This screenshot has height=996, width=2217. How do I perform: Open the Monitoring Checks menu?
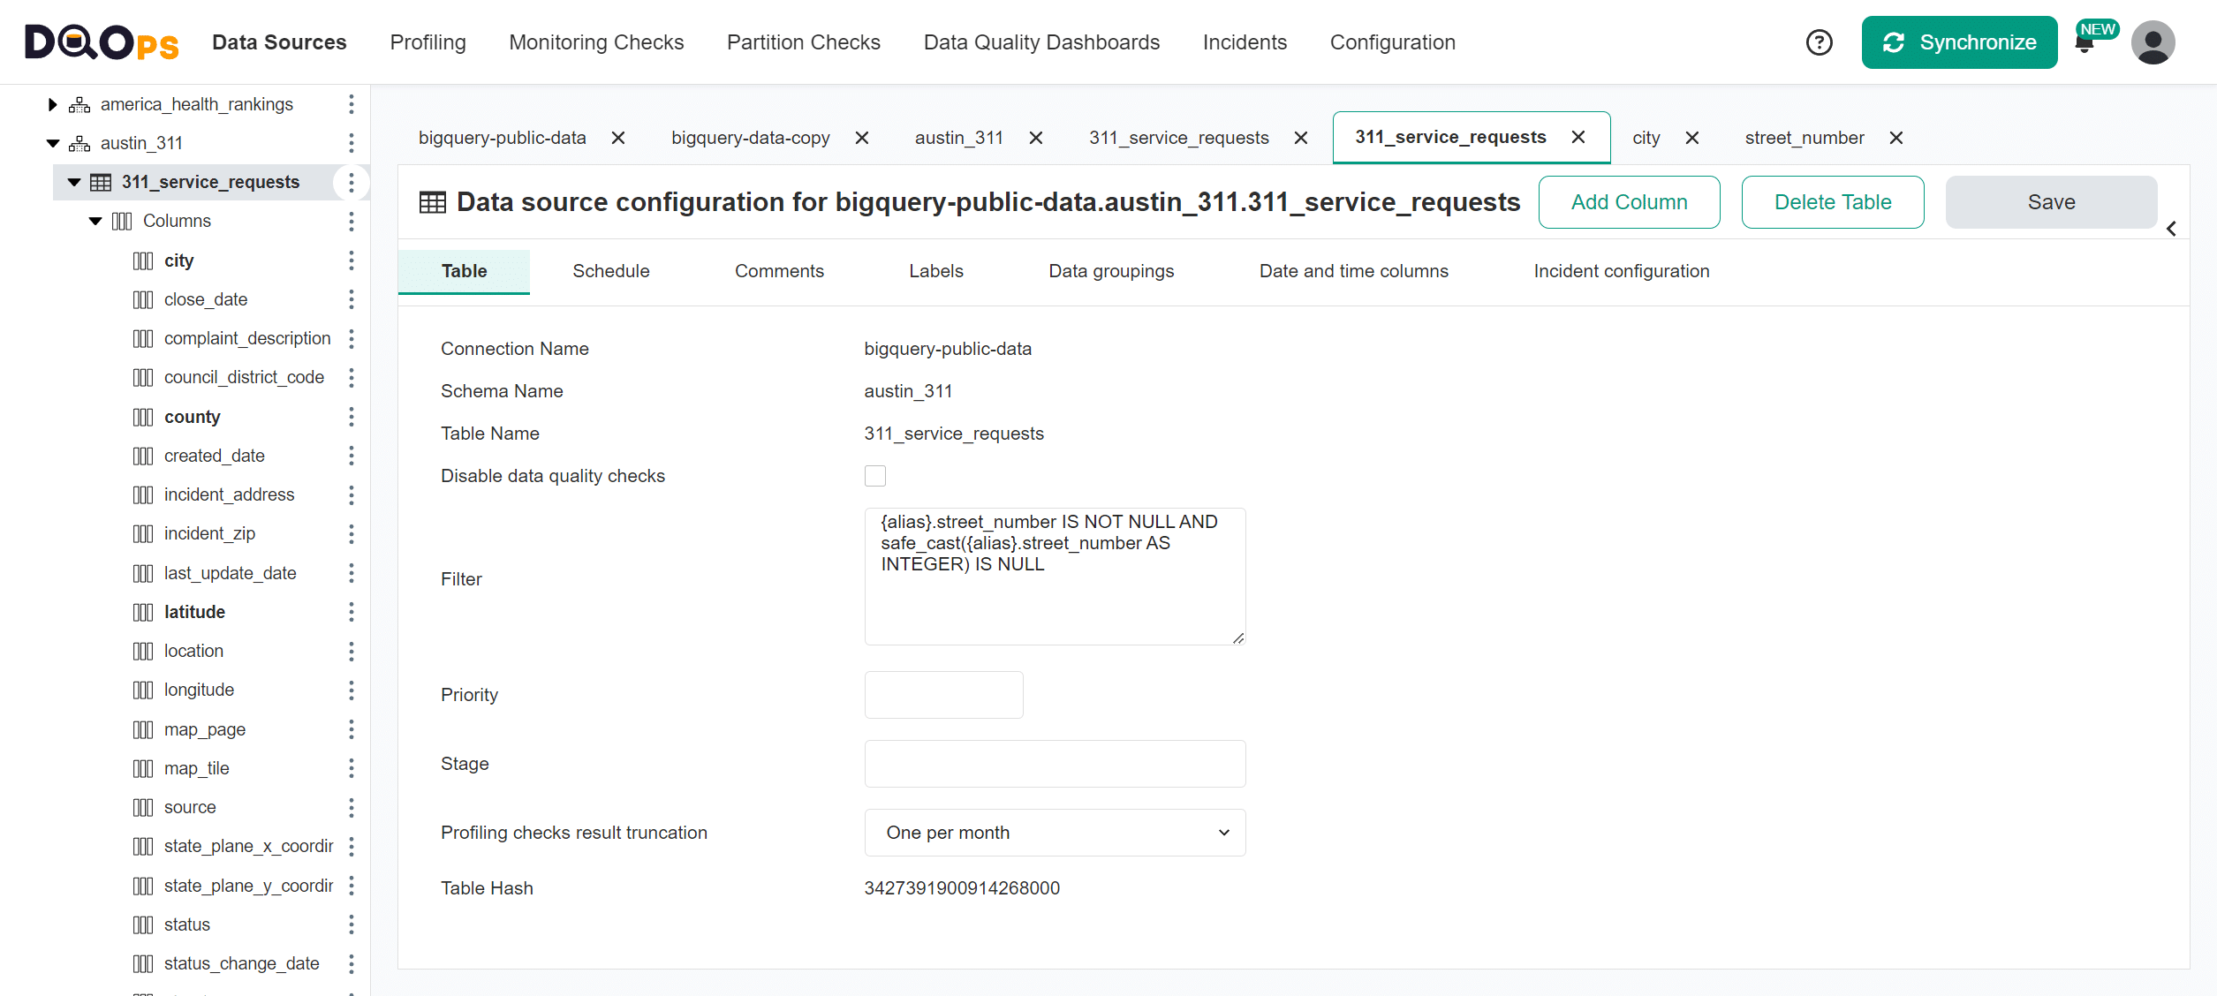click(x=596, y=41)
